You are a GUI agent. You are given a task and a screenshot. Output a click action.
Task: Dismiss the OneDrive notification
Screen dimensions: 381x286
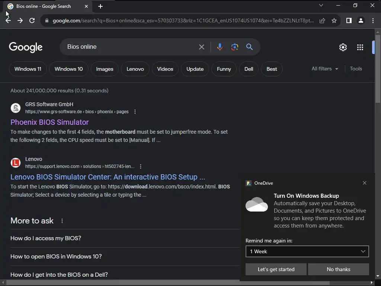coord(365,183)
